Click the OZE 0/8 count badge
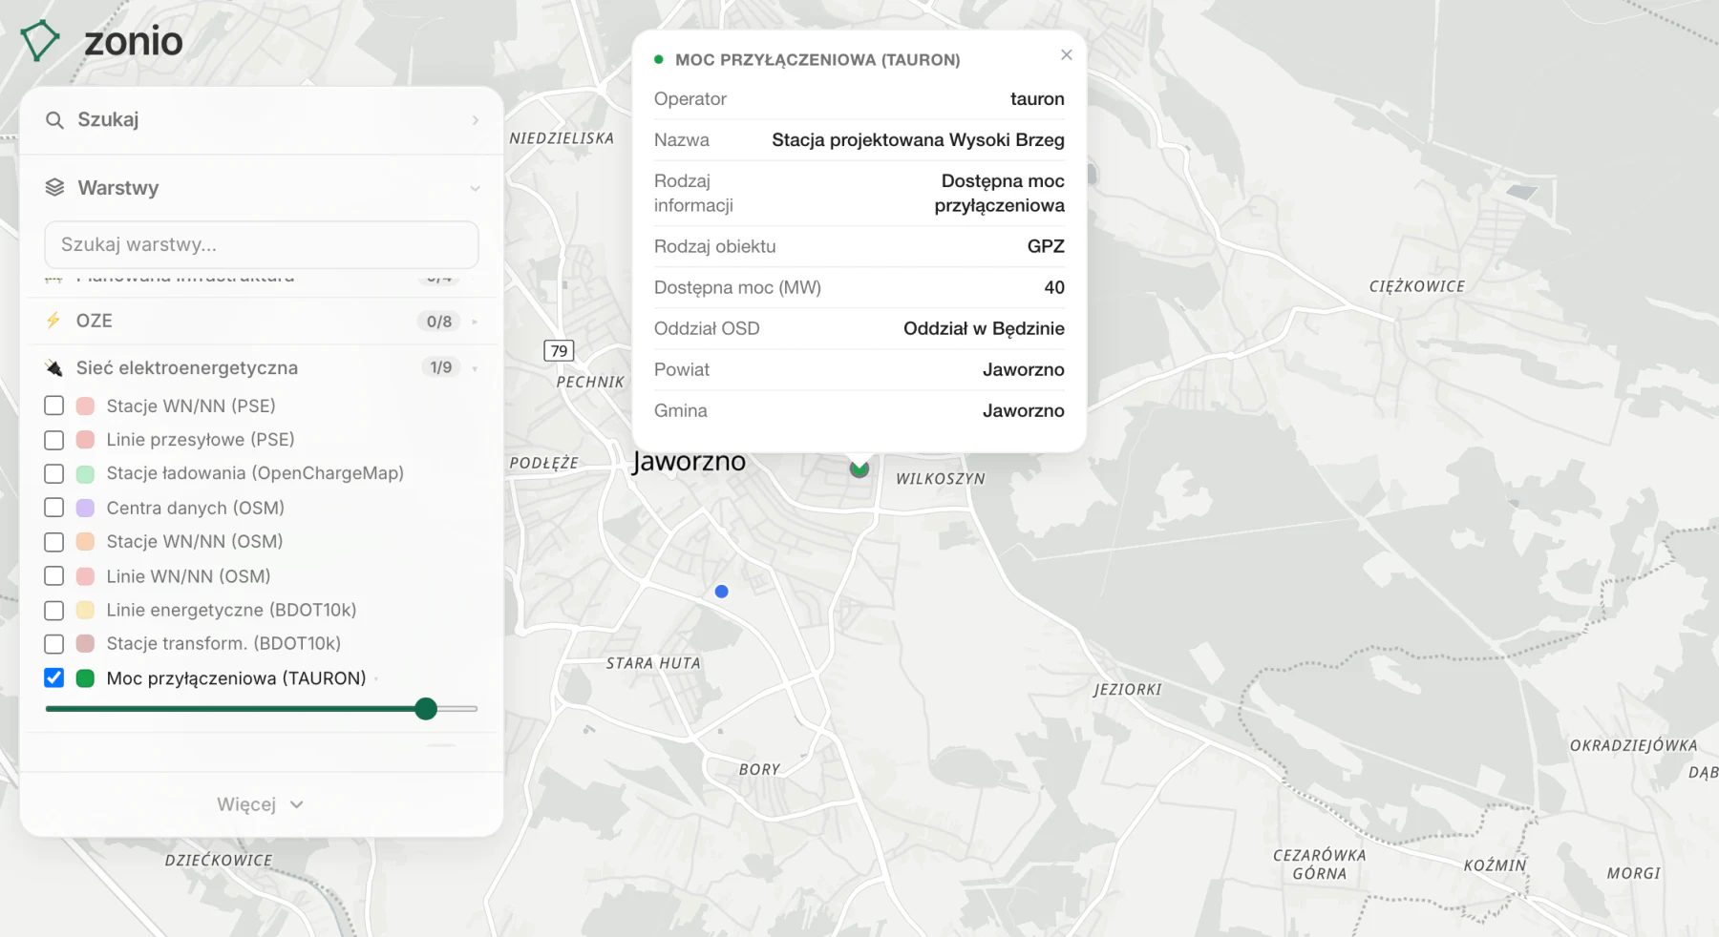The width and height of the screenshot is (1719, 937). coord(439,322)
